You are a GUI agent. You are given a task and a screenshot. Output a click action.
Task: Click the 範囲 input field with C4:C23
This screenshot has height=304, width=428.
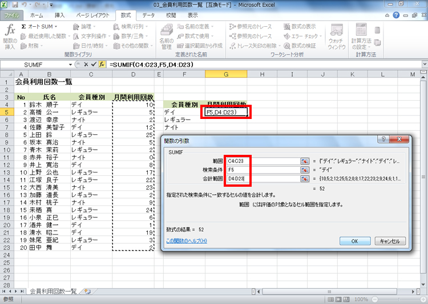pyautogui.click(x=263, y=161)
